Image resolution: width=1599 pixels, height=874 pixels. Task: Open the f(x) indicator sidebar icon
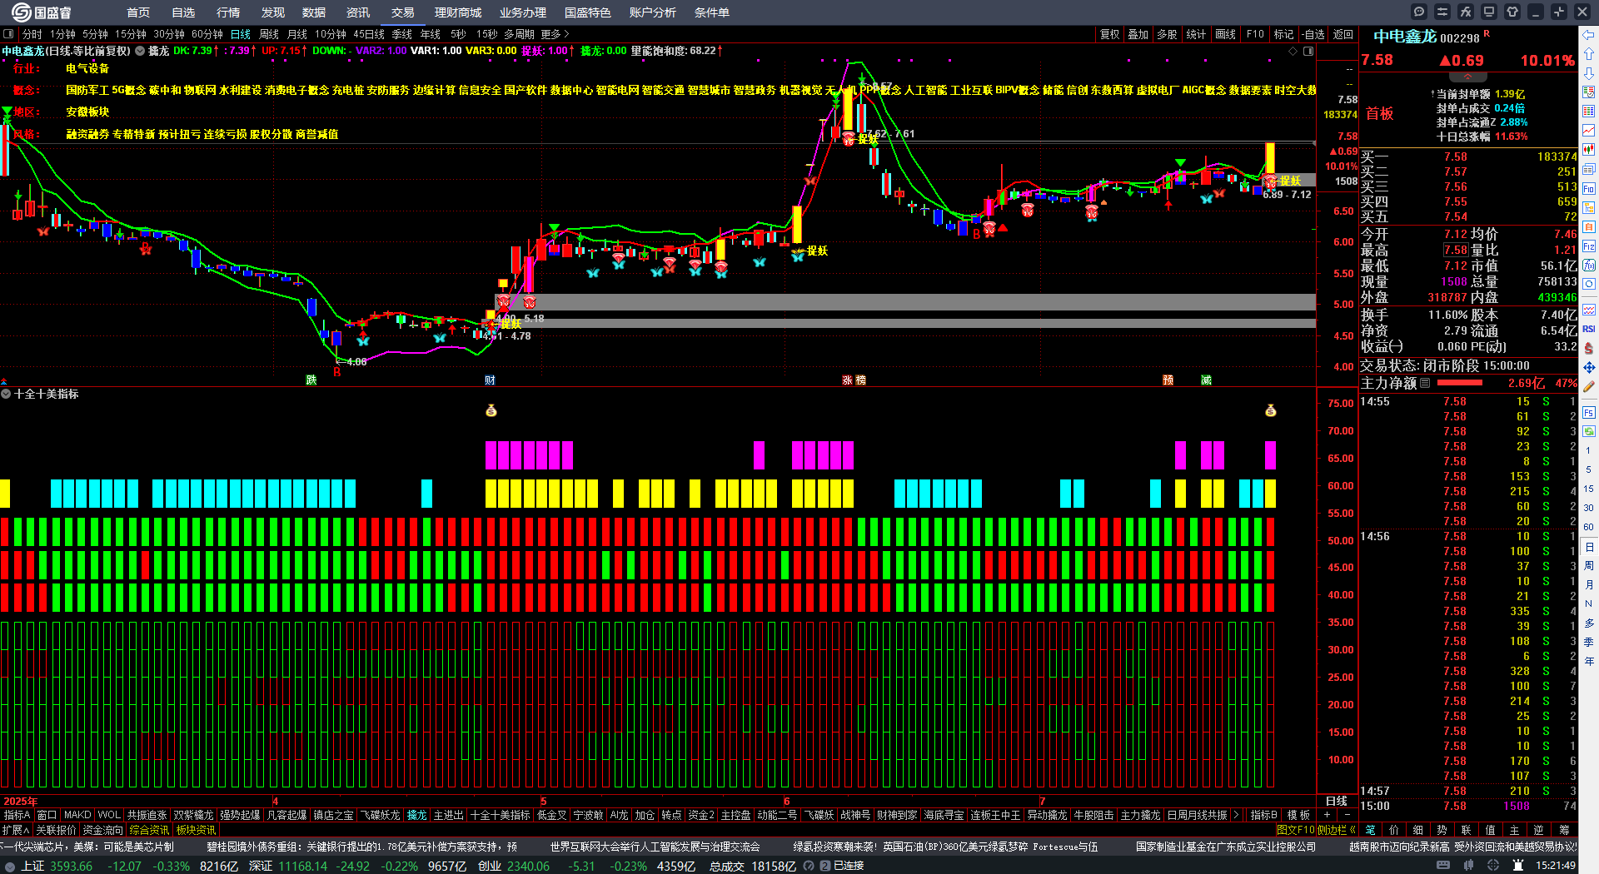click(x=1589, y=265)
